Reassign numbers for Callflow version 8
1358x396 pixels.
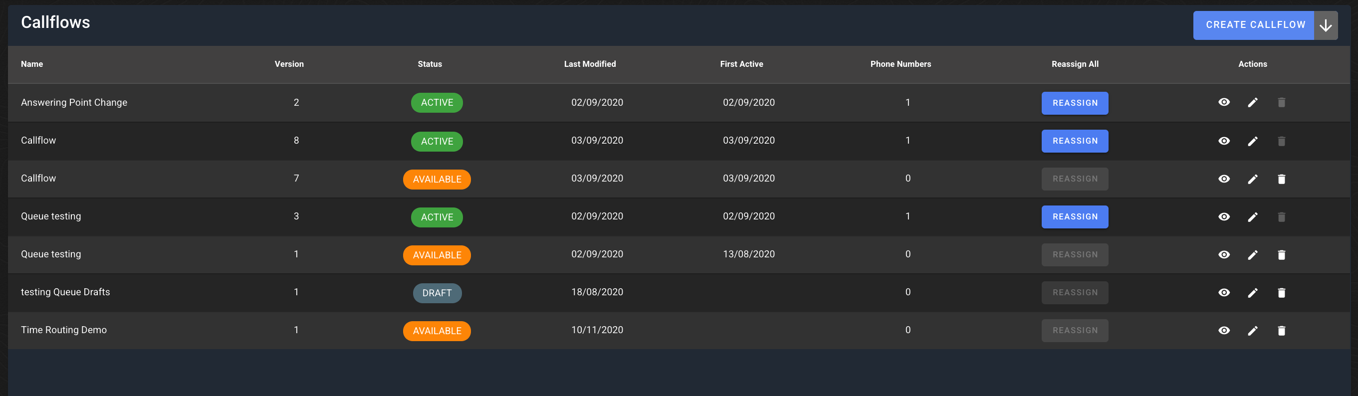pos(1075,141)
